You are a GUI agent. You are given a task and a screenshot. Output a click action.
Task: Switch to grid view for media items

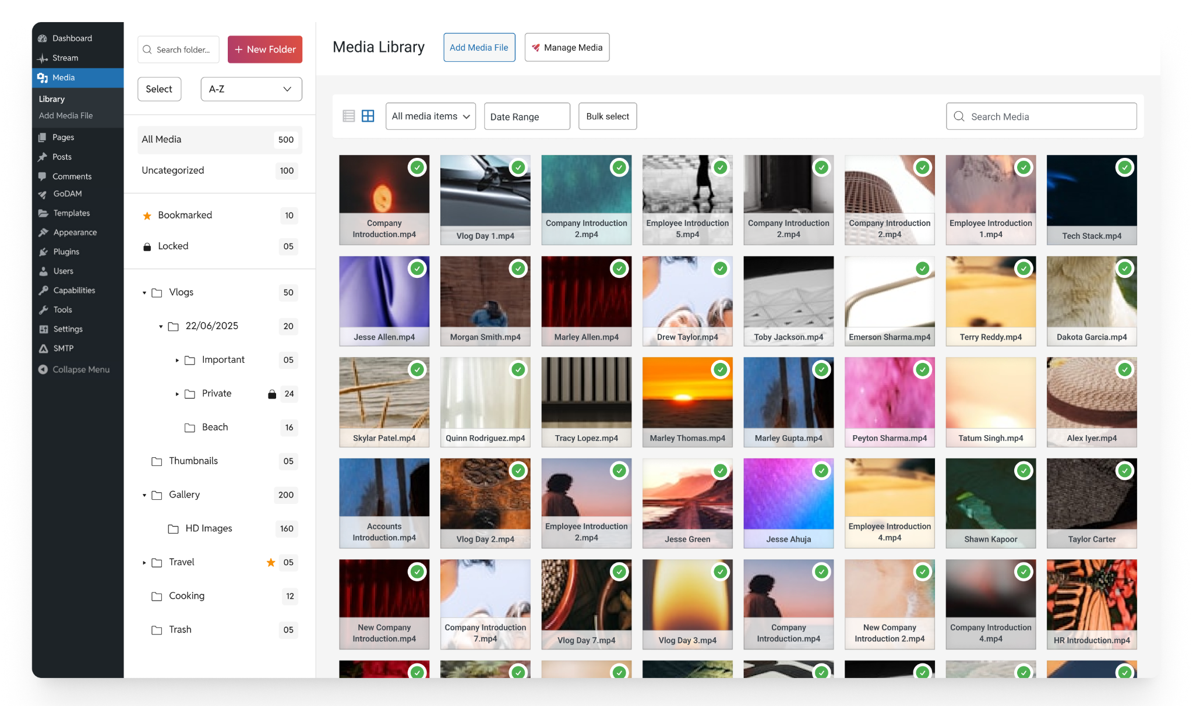[x=368, y=116]
